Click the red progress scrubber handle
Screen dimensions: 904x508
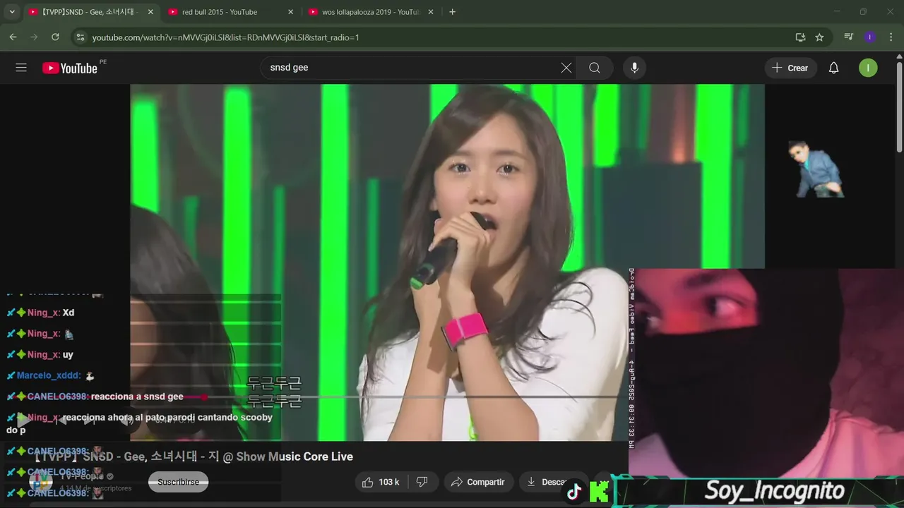[205, 397]
